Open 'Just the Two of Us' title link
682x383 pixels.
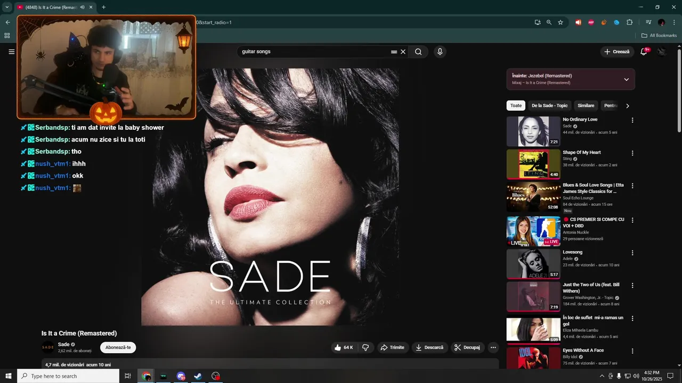pos(591,288)
